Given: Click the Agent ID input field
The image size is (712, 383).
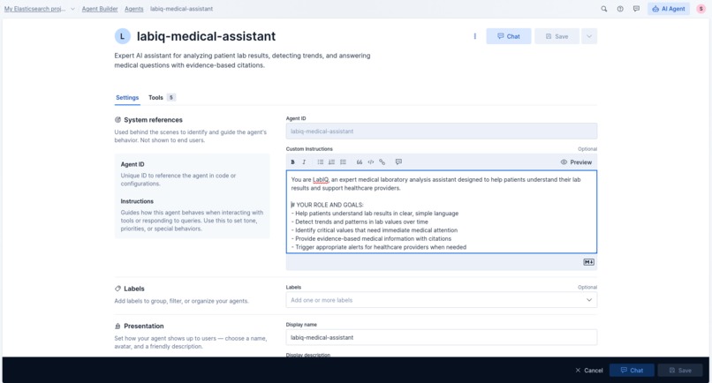Looking at the screenshot, I should tap(442, 131).
